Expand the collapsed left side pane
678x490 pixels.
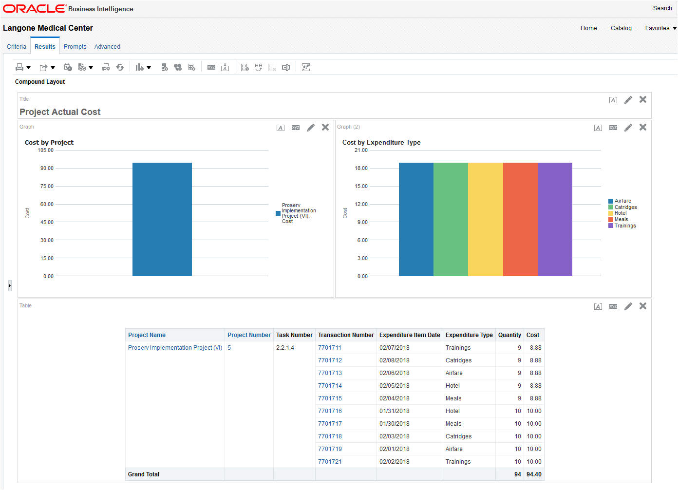(10, 285)
